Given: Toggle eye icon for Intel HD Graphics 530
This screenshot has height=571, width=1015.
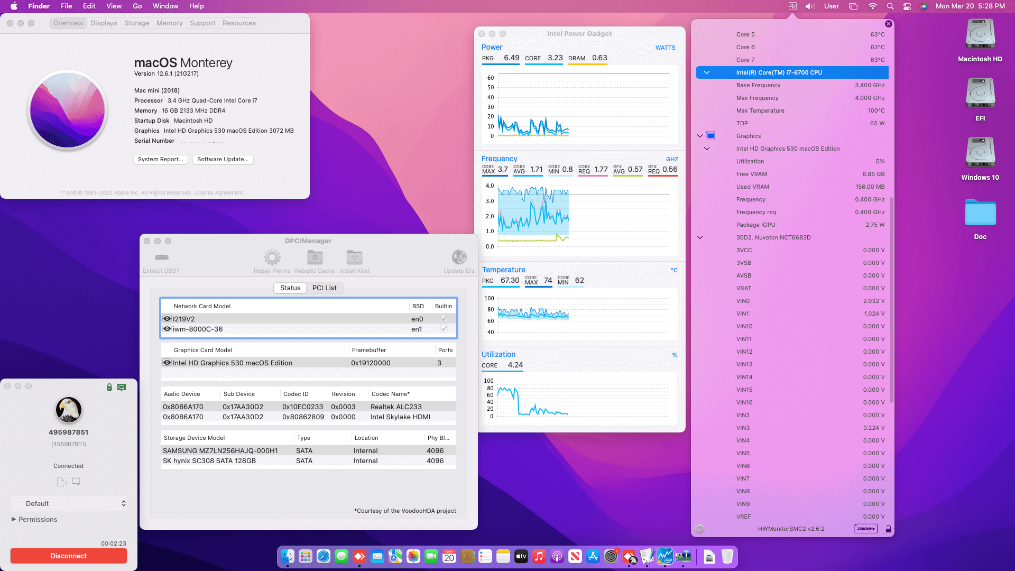Looking at the screenshot, I should click(167, 363).
